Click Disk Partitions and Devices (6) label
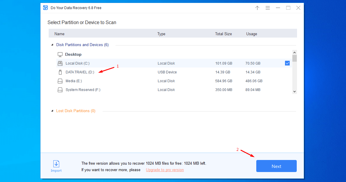 [x=82, y=45]
